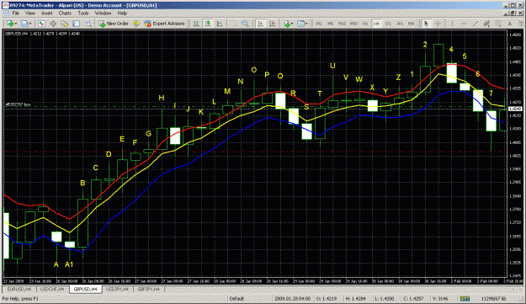Open the Profiles dropdown arrow

(x=30, y=24)
